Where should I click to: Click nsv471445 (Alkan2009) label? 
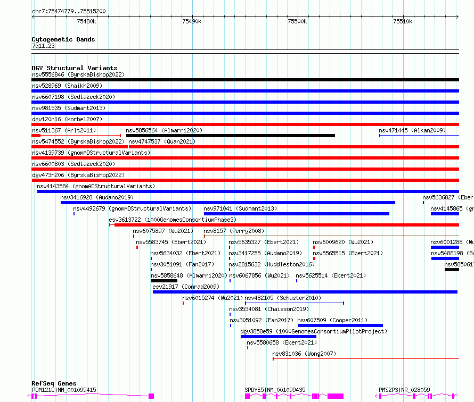(412, 130)
